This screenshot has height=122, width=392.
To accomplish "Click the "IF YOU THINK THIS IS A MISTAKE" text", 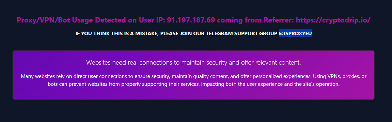I will (117, 34).
